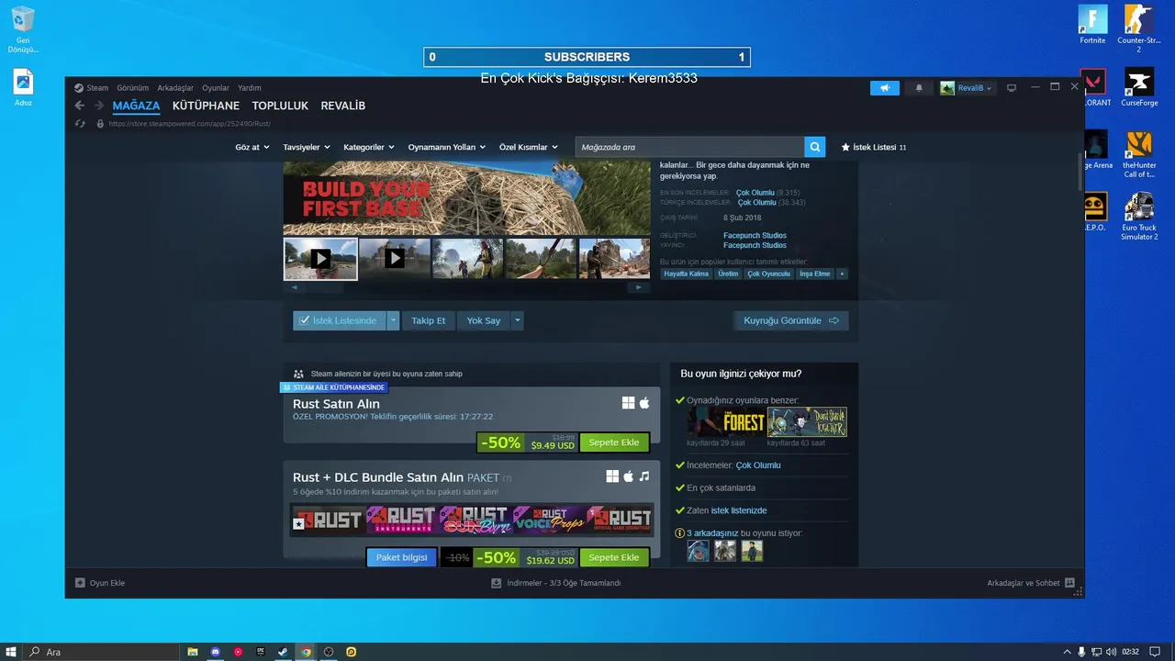Click the Arkadaşlar ve Sohbet chat icon
Viewport: 1175px width, 661px height.
tap(1069, 583)
